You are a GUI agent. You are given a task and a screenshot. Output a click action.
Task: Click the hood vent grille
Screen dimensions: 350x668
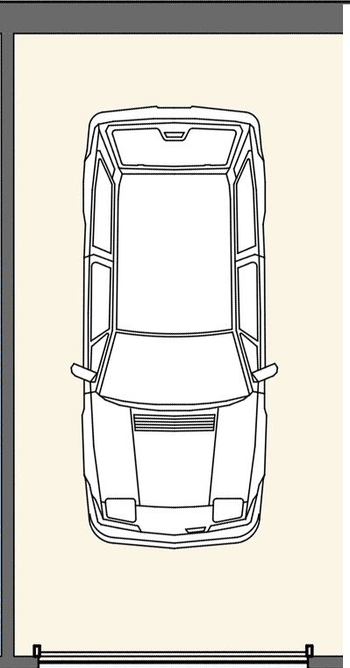click(175, 423)
